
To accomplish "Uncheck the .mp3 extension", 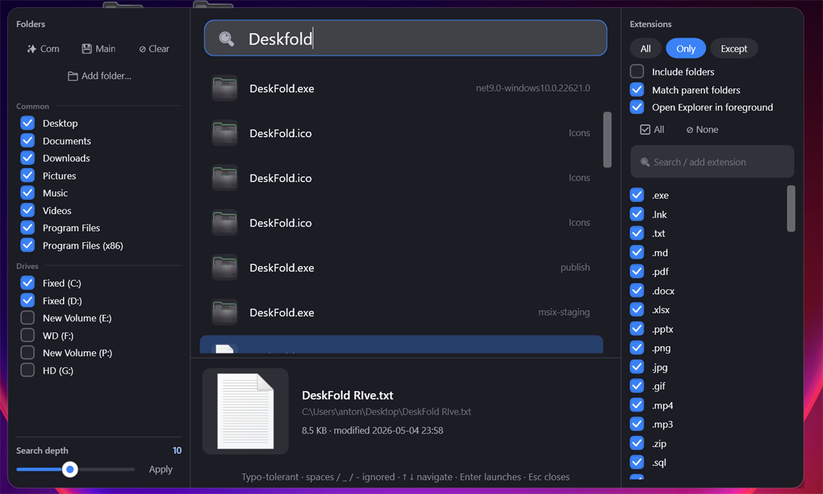I will [637, 423].
